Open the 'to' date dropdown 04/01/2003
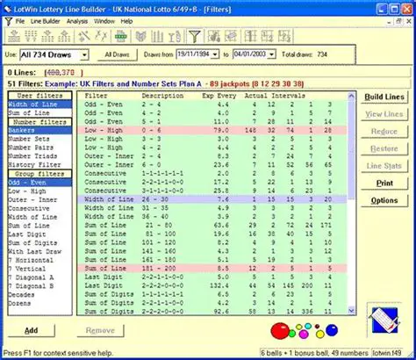The height and width of the screenshot is (360, 416). pyautogui.click(x=271, y=54)
